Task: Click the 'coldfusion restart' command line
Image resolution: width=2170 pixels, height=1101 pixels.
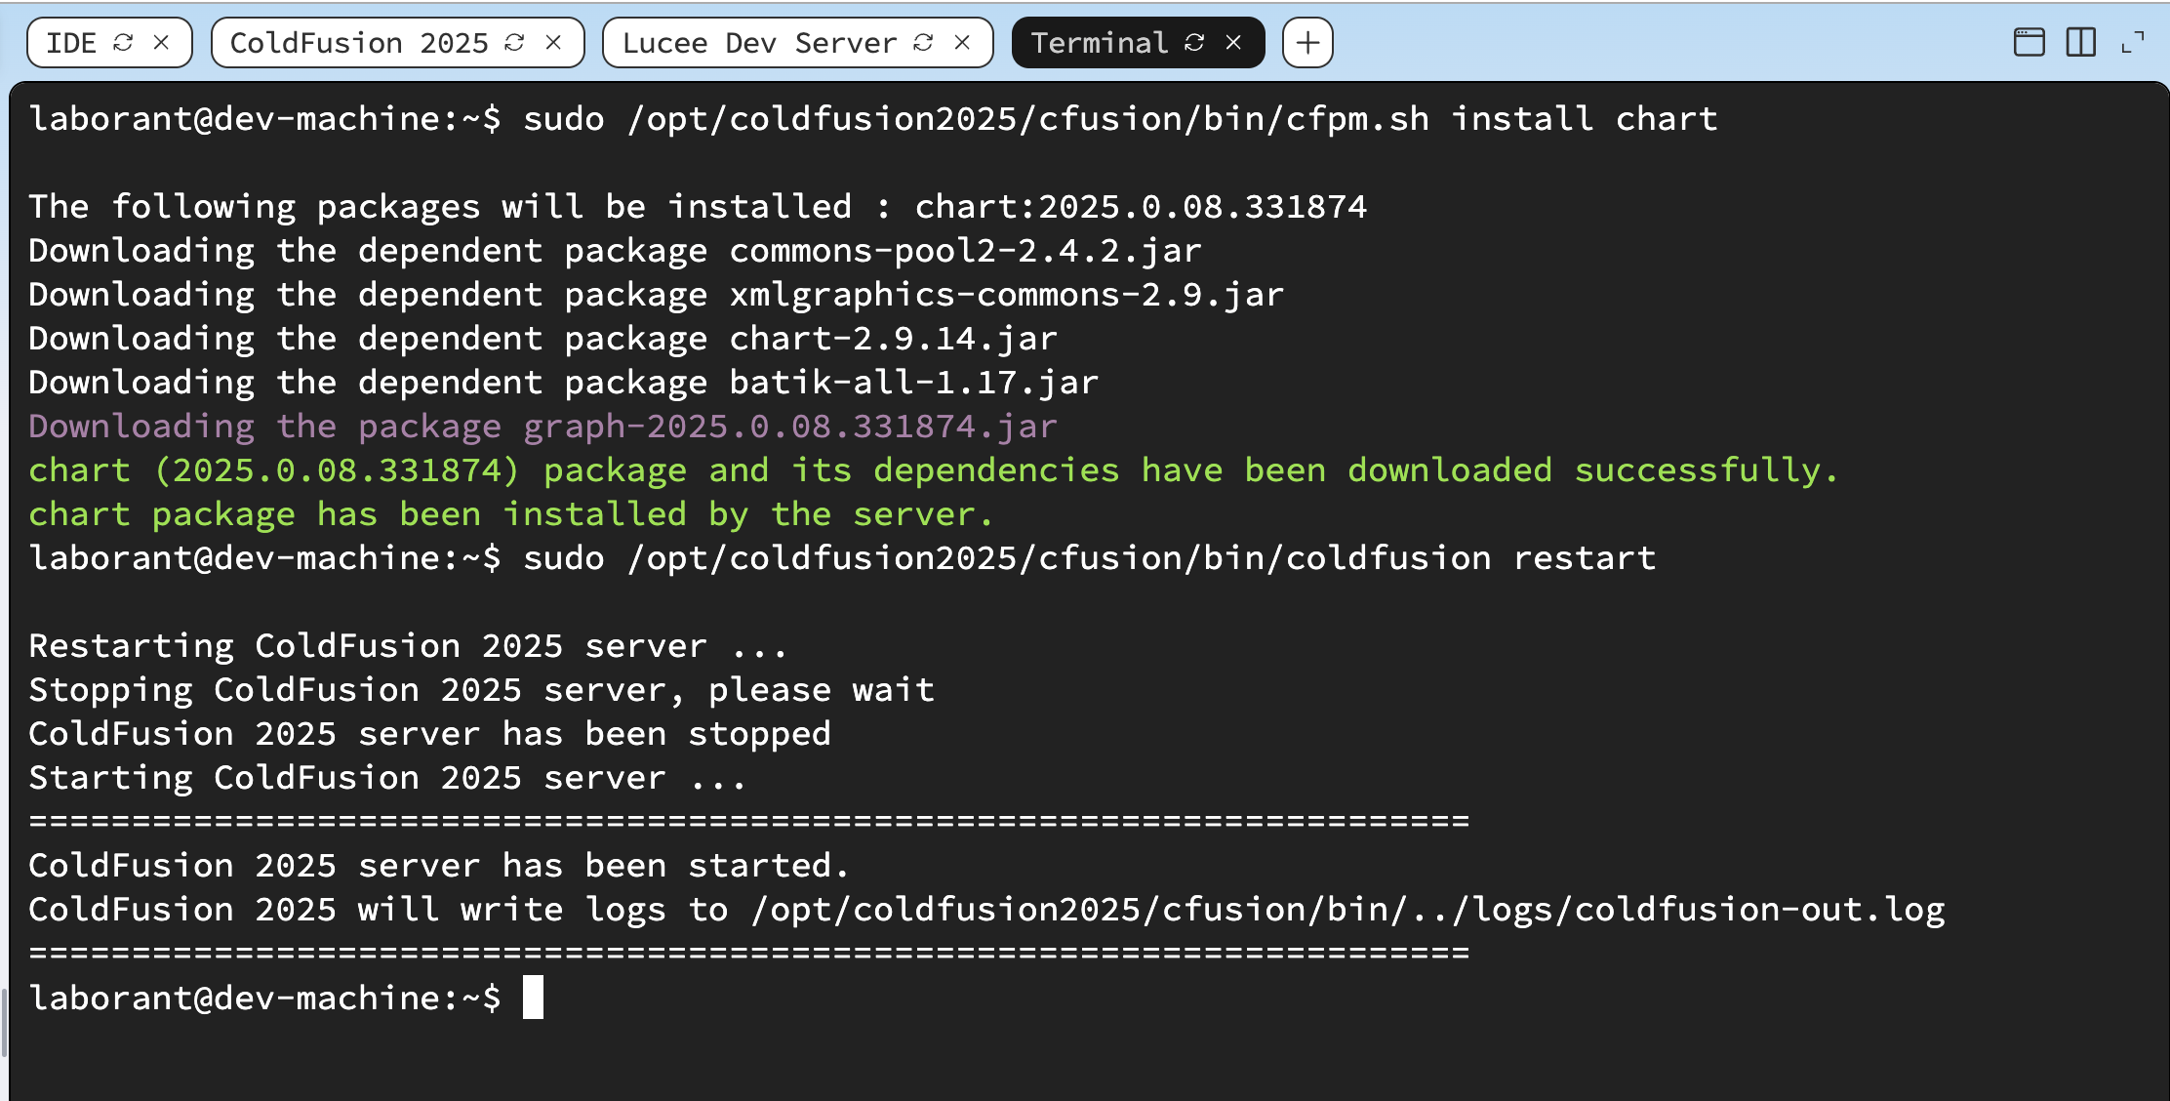Action: tap(842, 558)
